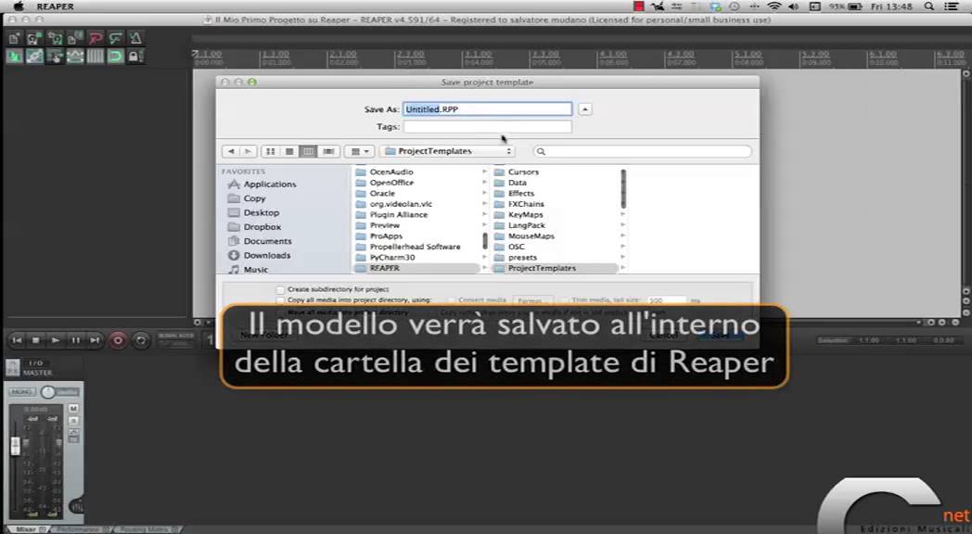Click the Play transport button
Viewport: 972px width, 534px height.
click(x=56, y=340)
